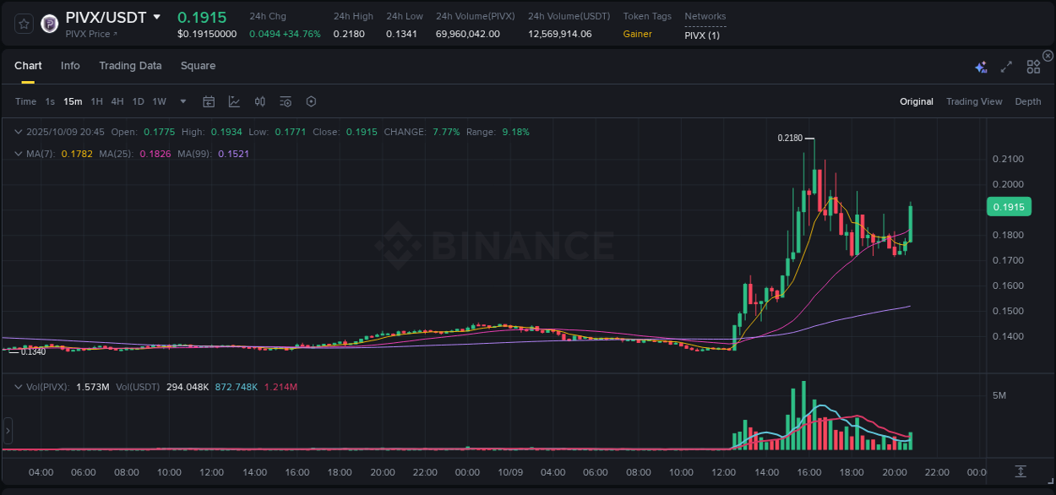
Task: Collapse the OHLC info row
Action: click(18, 132)
